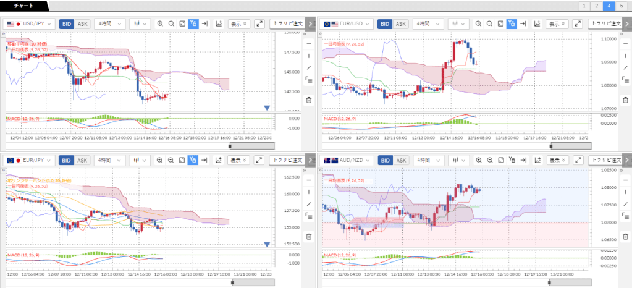Click the time scrollbar handle under USD/JPY chart
Viewport: 632px width, 288px height.
[230, 146]
